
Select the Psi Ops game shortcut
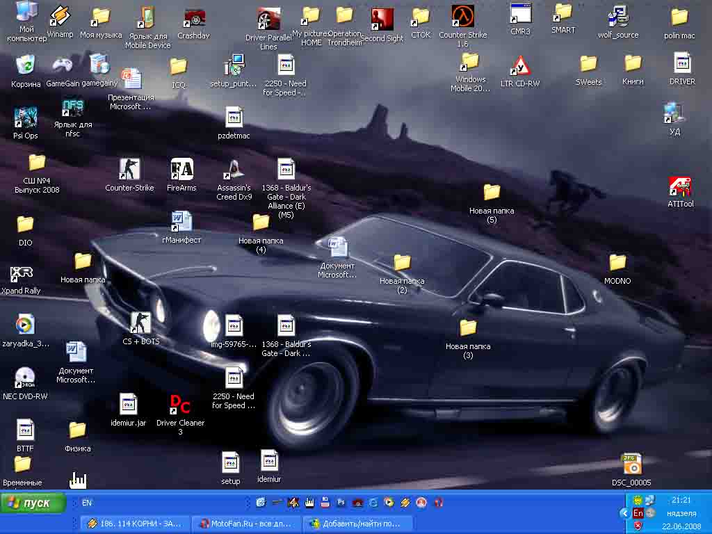(26, 117)
